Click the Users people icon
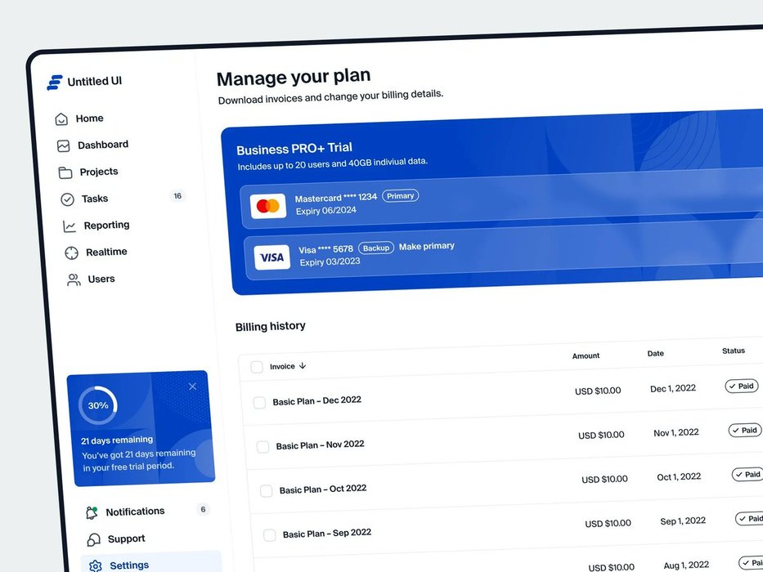Viewport: 763px width, 572px height. 74,279
